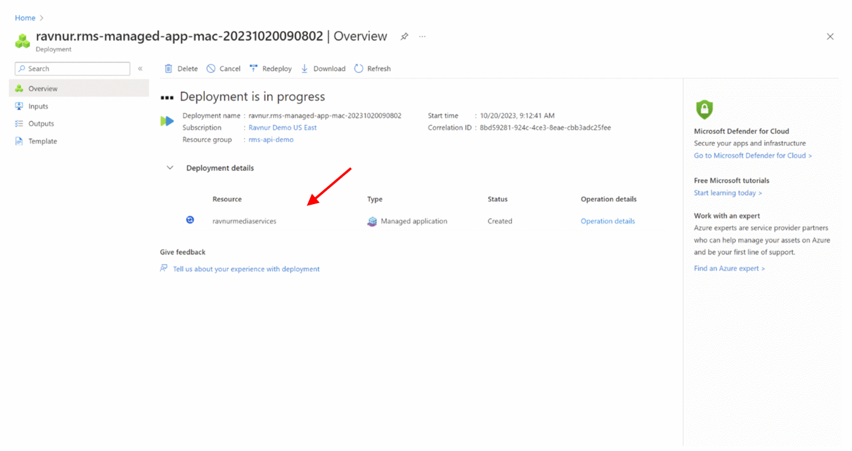The width and height of the screenshot is (852, 451).
Task: Close the deployment overview blade
Action: pyautogui.click(x=830, y=37)
